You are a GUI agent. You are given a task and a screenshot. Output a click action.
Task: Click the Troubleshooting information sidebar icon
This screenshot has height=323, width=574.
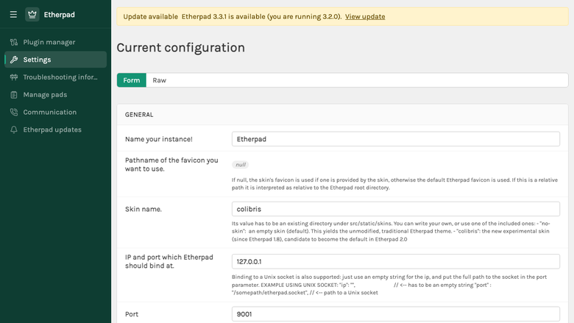tap(14, 77)
